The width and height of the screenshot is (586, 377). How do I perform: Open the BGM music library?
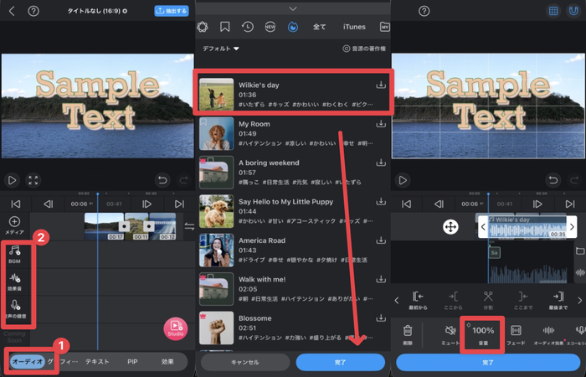pos(14,252)
